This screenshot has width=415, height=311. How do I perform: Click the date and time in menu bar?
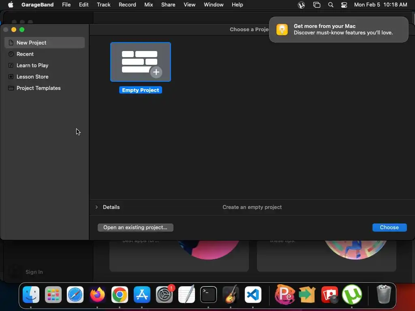[x=381, y=4]
